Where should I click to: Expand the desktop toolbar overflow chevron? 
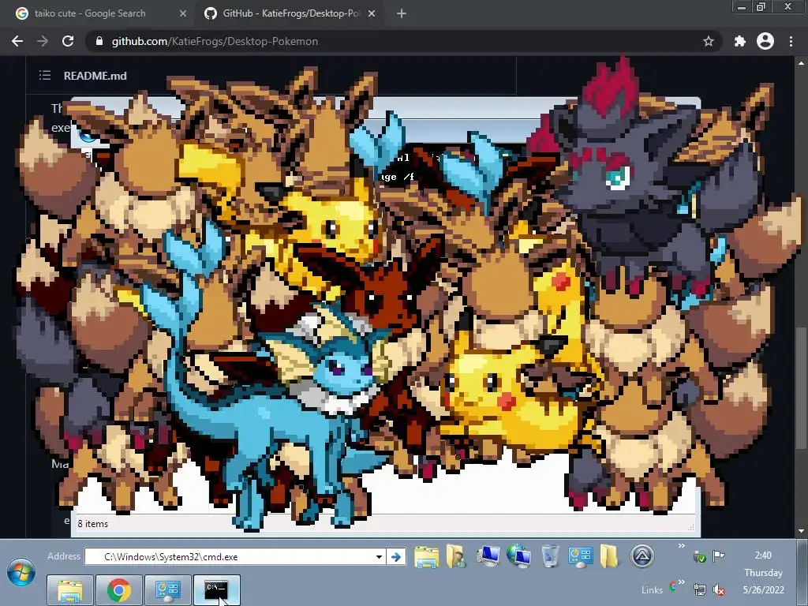coord(681,546)
